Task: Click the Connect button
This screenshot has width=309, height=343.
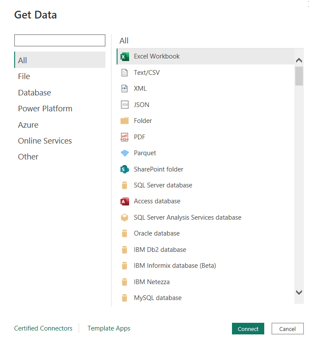Action: pyautogui.click(x=248, y=329)
